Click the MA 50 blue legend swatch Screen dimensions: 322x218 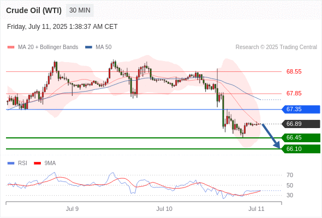(88, 47)
